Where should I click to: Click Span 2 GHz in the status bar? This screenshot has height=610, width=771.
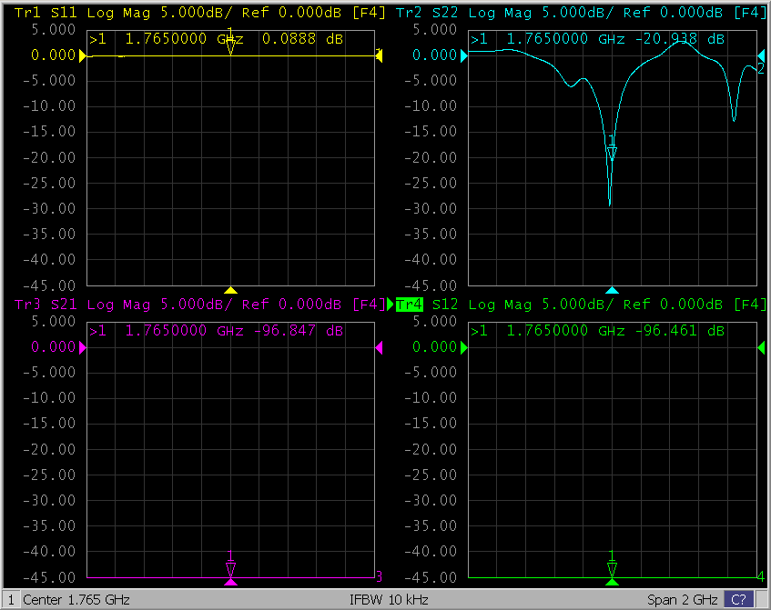[683, 600]
